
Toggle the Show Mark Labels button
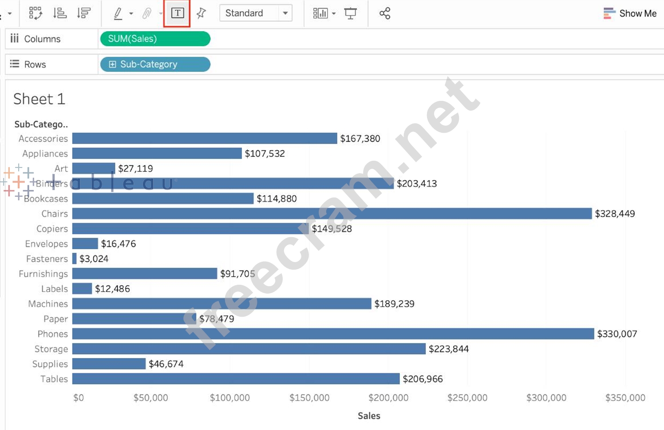click(177, 13)
